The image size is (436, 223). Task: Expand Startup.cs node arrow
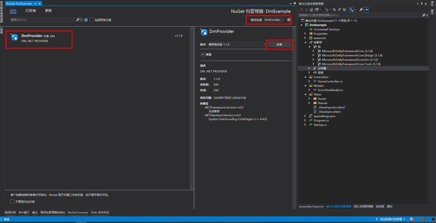305,125
